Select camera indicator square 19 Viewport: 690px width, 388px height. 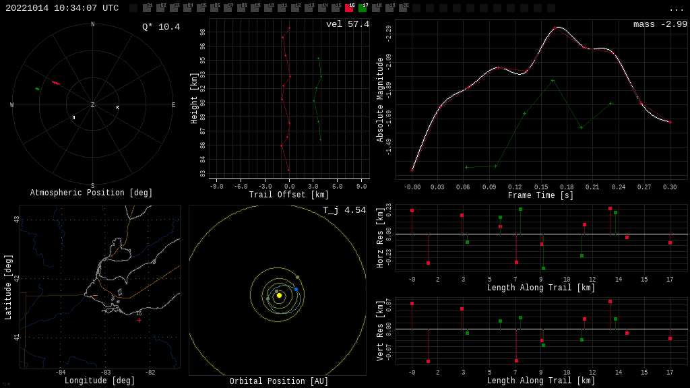coord(389,8)
